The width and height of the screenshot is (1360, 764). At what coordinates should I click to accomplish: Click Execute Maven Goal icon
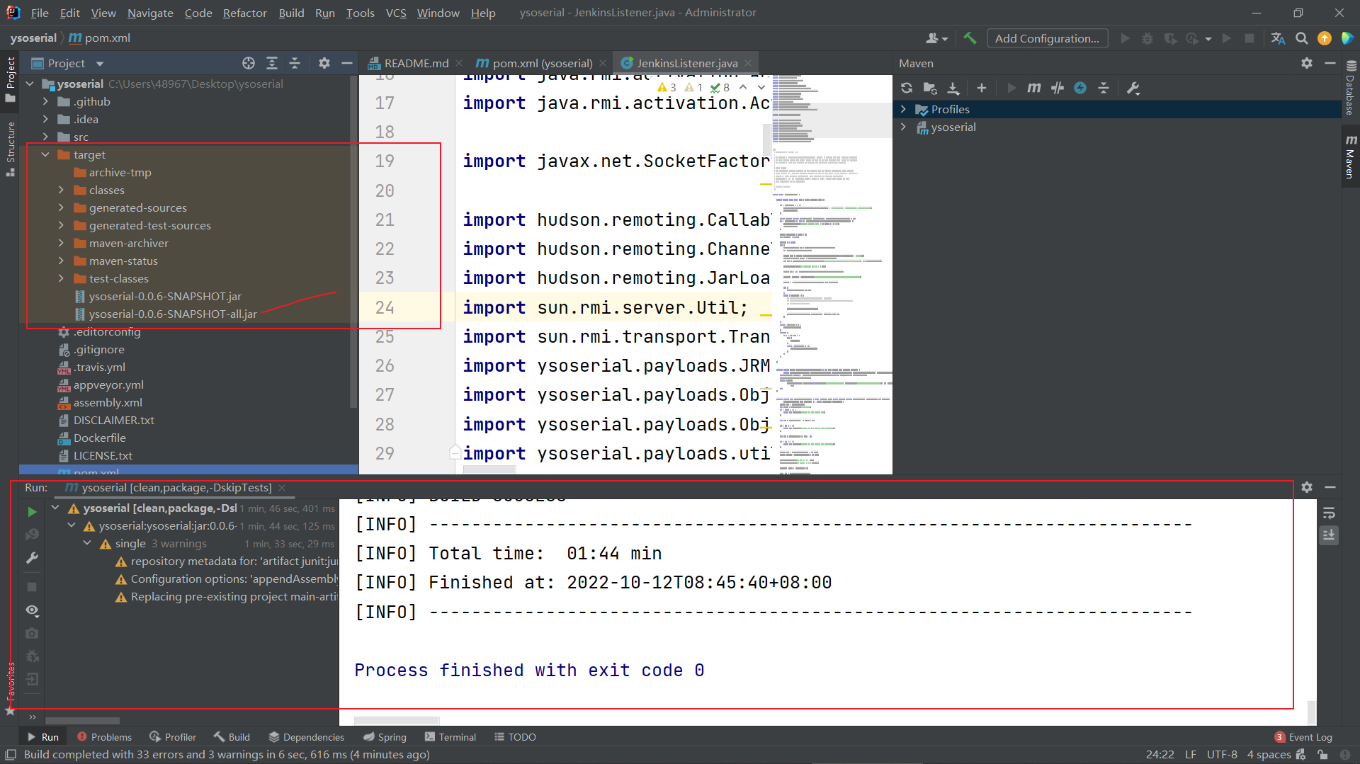tap(1033, 88)
